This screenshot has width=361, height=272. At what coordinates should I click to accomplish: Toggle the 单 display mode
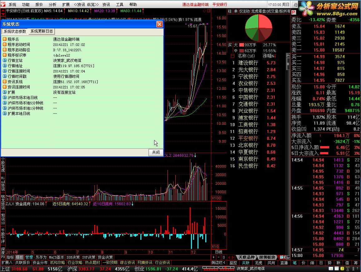[236, 11]
